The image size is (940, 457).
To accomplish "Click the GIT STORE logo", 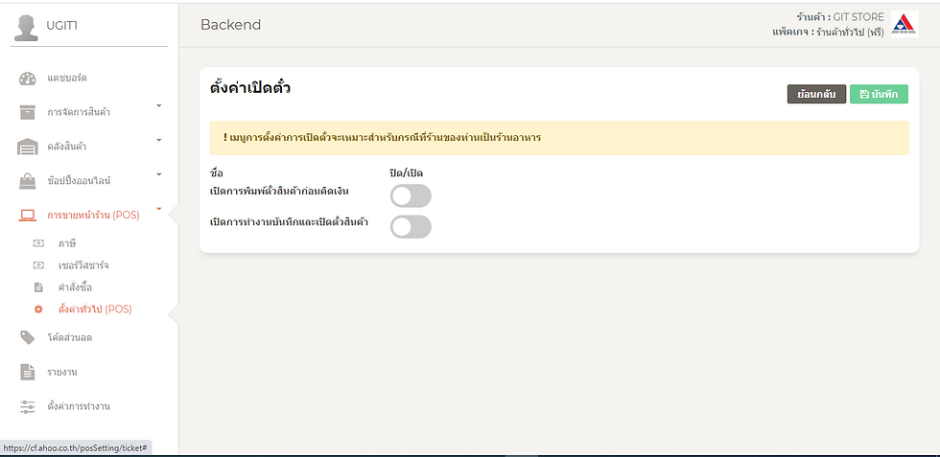I will point(904,24).
